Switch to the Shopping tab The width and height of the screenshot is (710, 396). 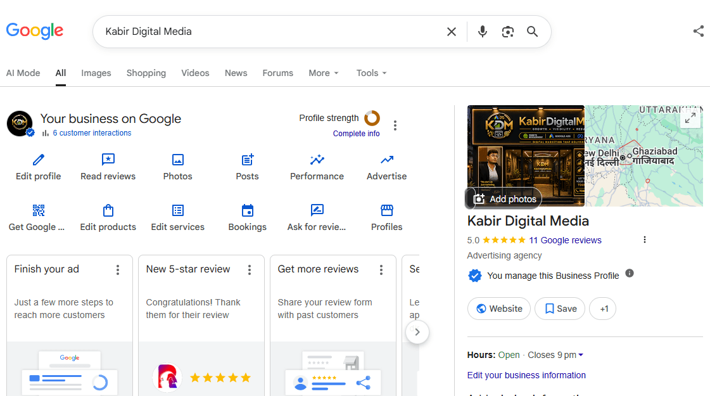[x=146, y=73]
